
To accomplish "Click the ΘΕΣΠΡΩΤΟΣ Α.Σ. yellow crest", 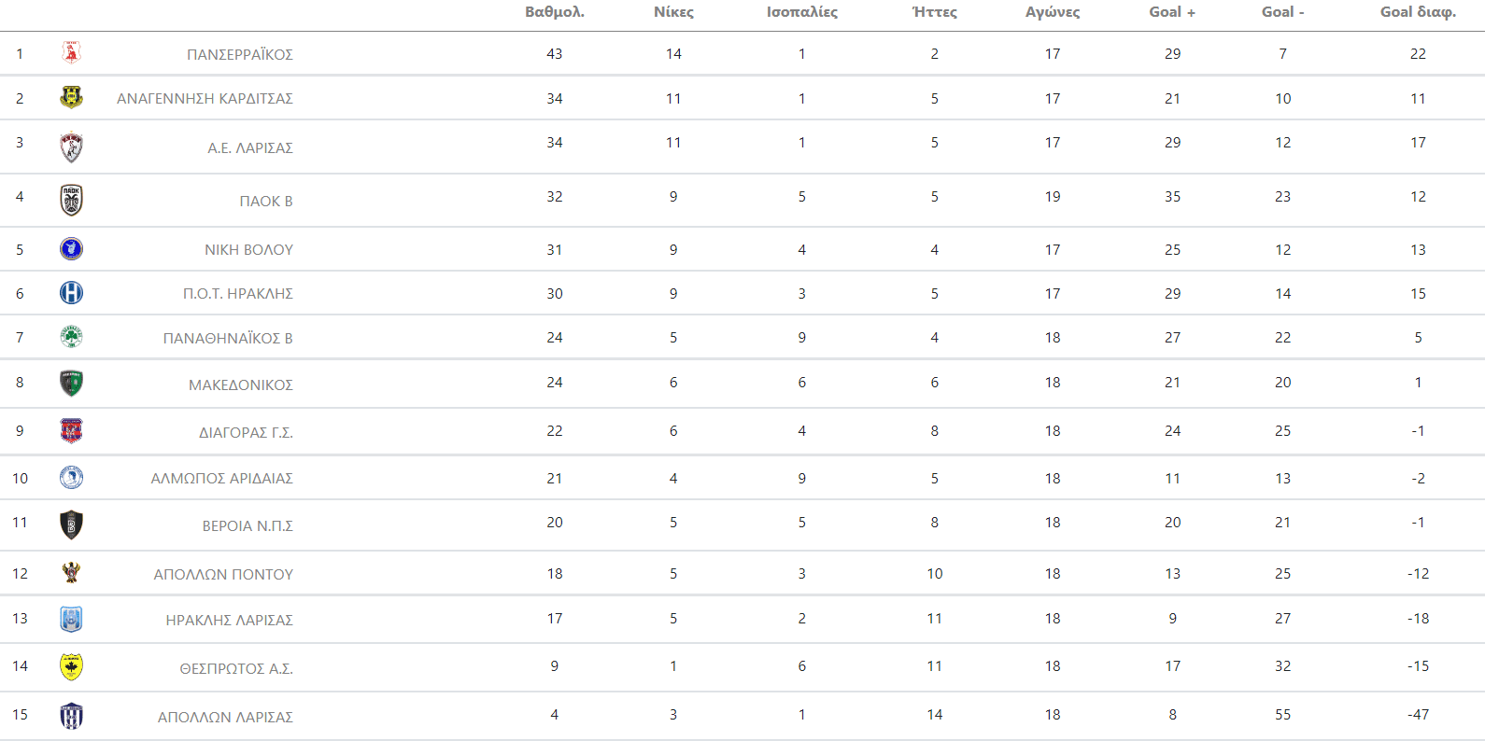I will [x=71, y=666].
